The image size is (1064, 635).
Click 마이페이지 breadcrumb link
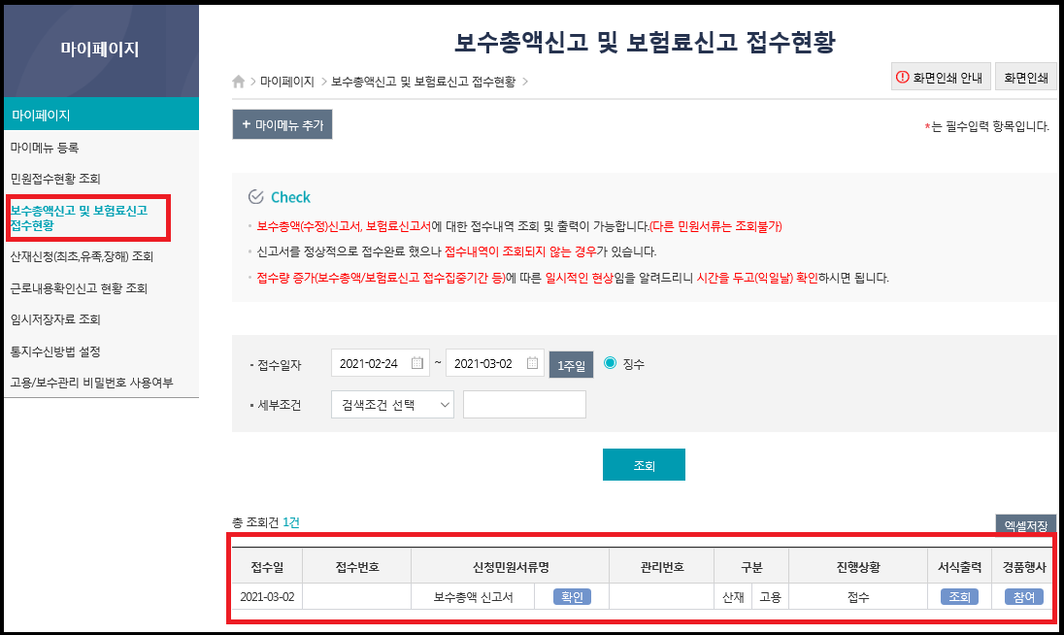pyautogui.click(x=287, y=82)
